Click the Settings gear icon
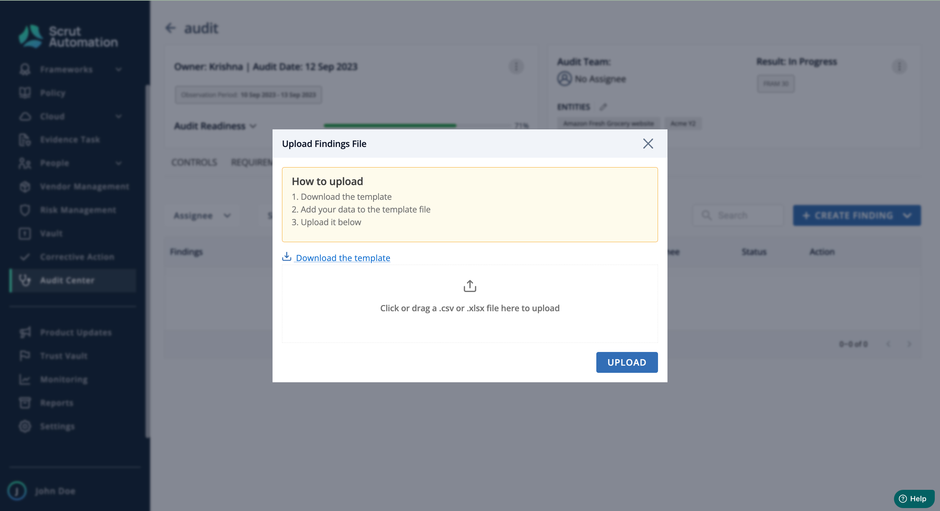 [x=25, y=426]
